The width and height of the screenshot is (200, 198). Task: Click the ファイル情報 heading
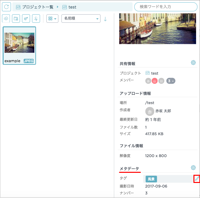coord(131,146)
